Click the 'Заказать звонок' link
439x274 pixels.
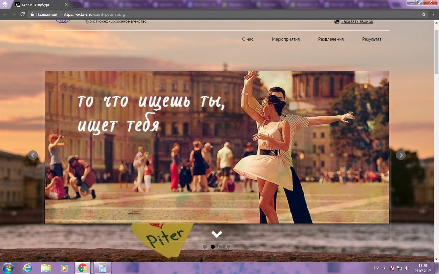point(357,21)
